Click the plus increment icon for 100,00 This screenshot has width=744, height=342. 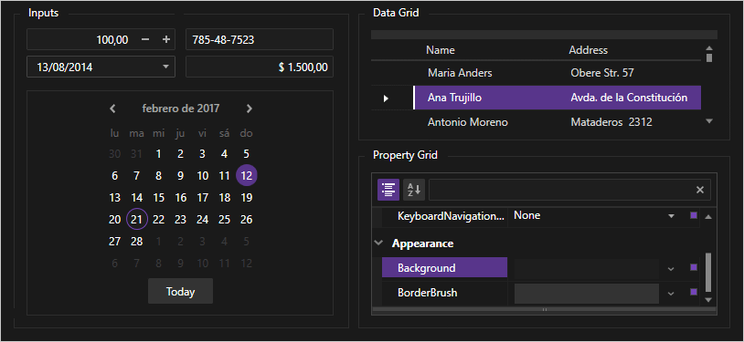[166, 40]
